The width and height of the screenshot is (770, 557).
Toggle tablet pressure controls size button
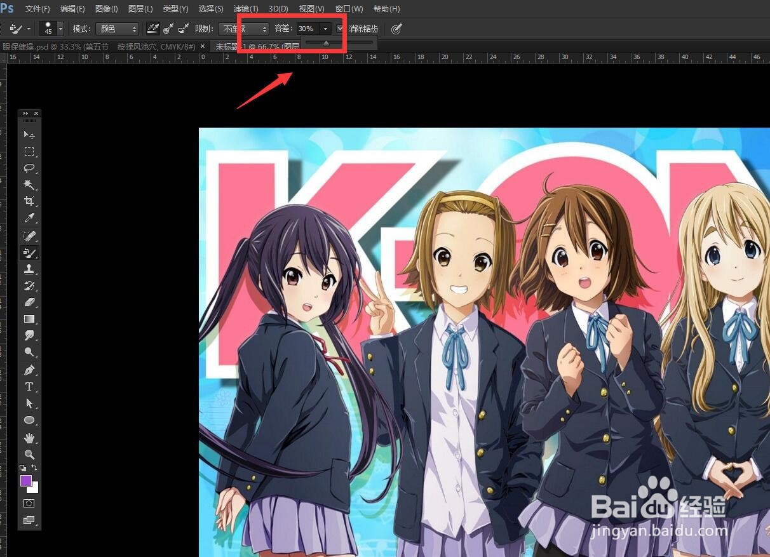pyautogui.click(x=396, y=29)
